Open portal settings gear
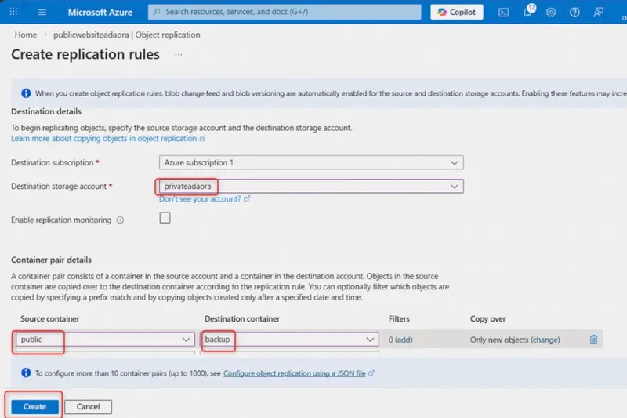 point(551,13)
